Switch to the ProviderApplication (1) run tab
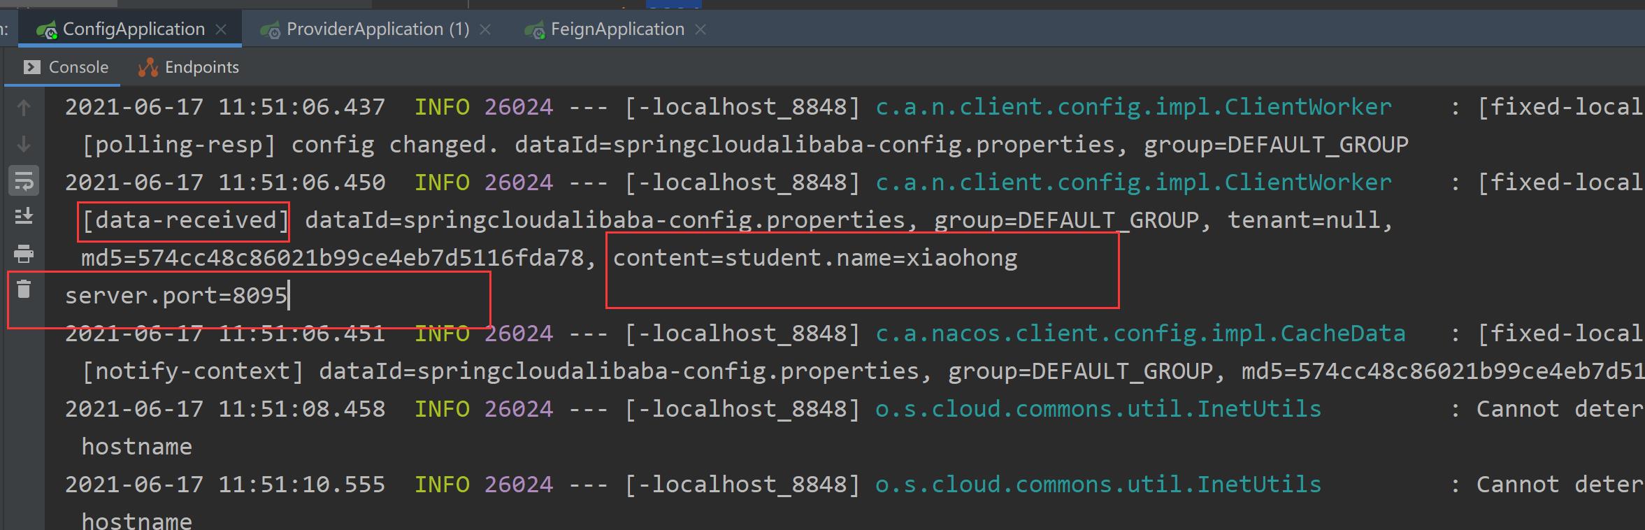 378,29
